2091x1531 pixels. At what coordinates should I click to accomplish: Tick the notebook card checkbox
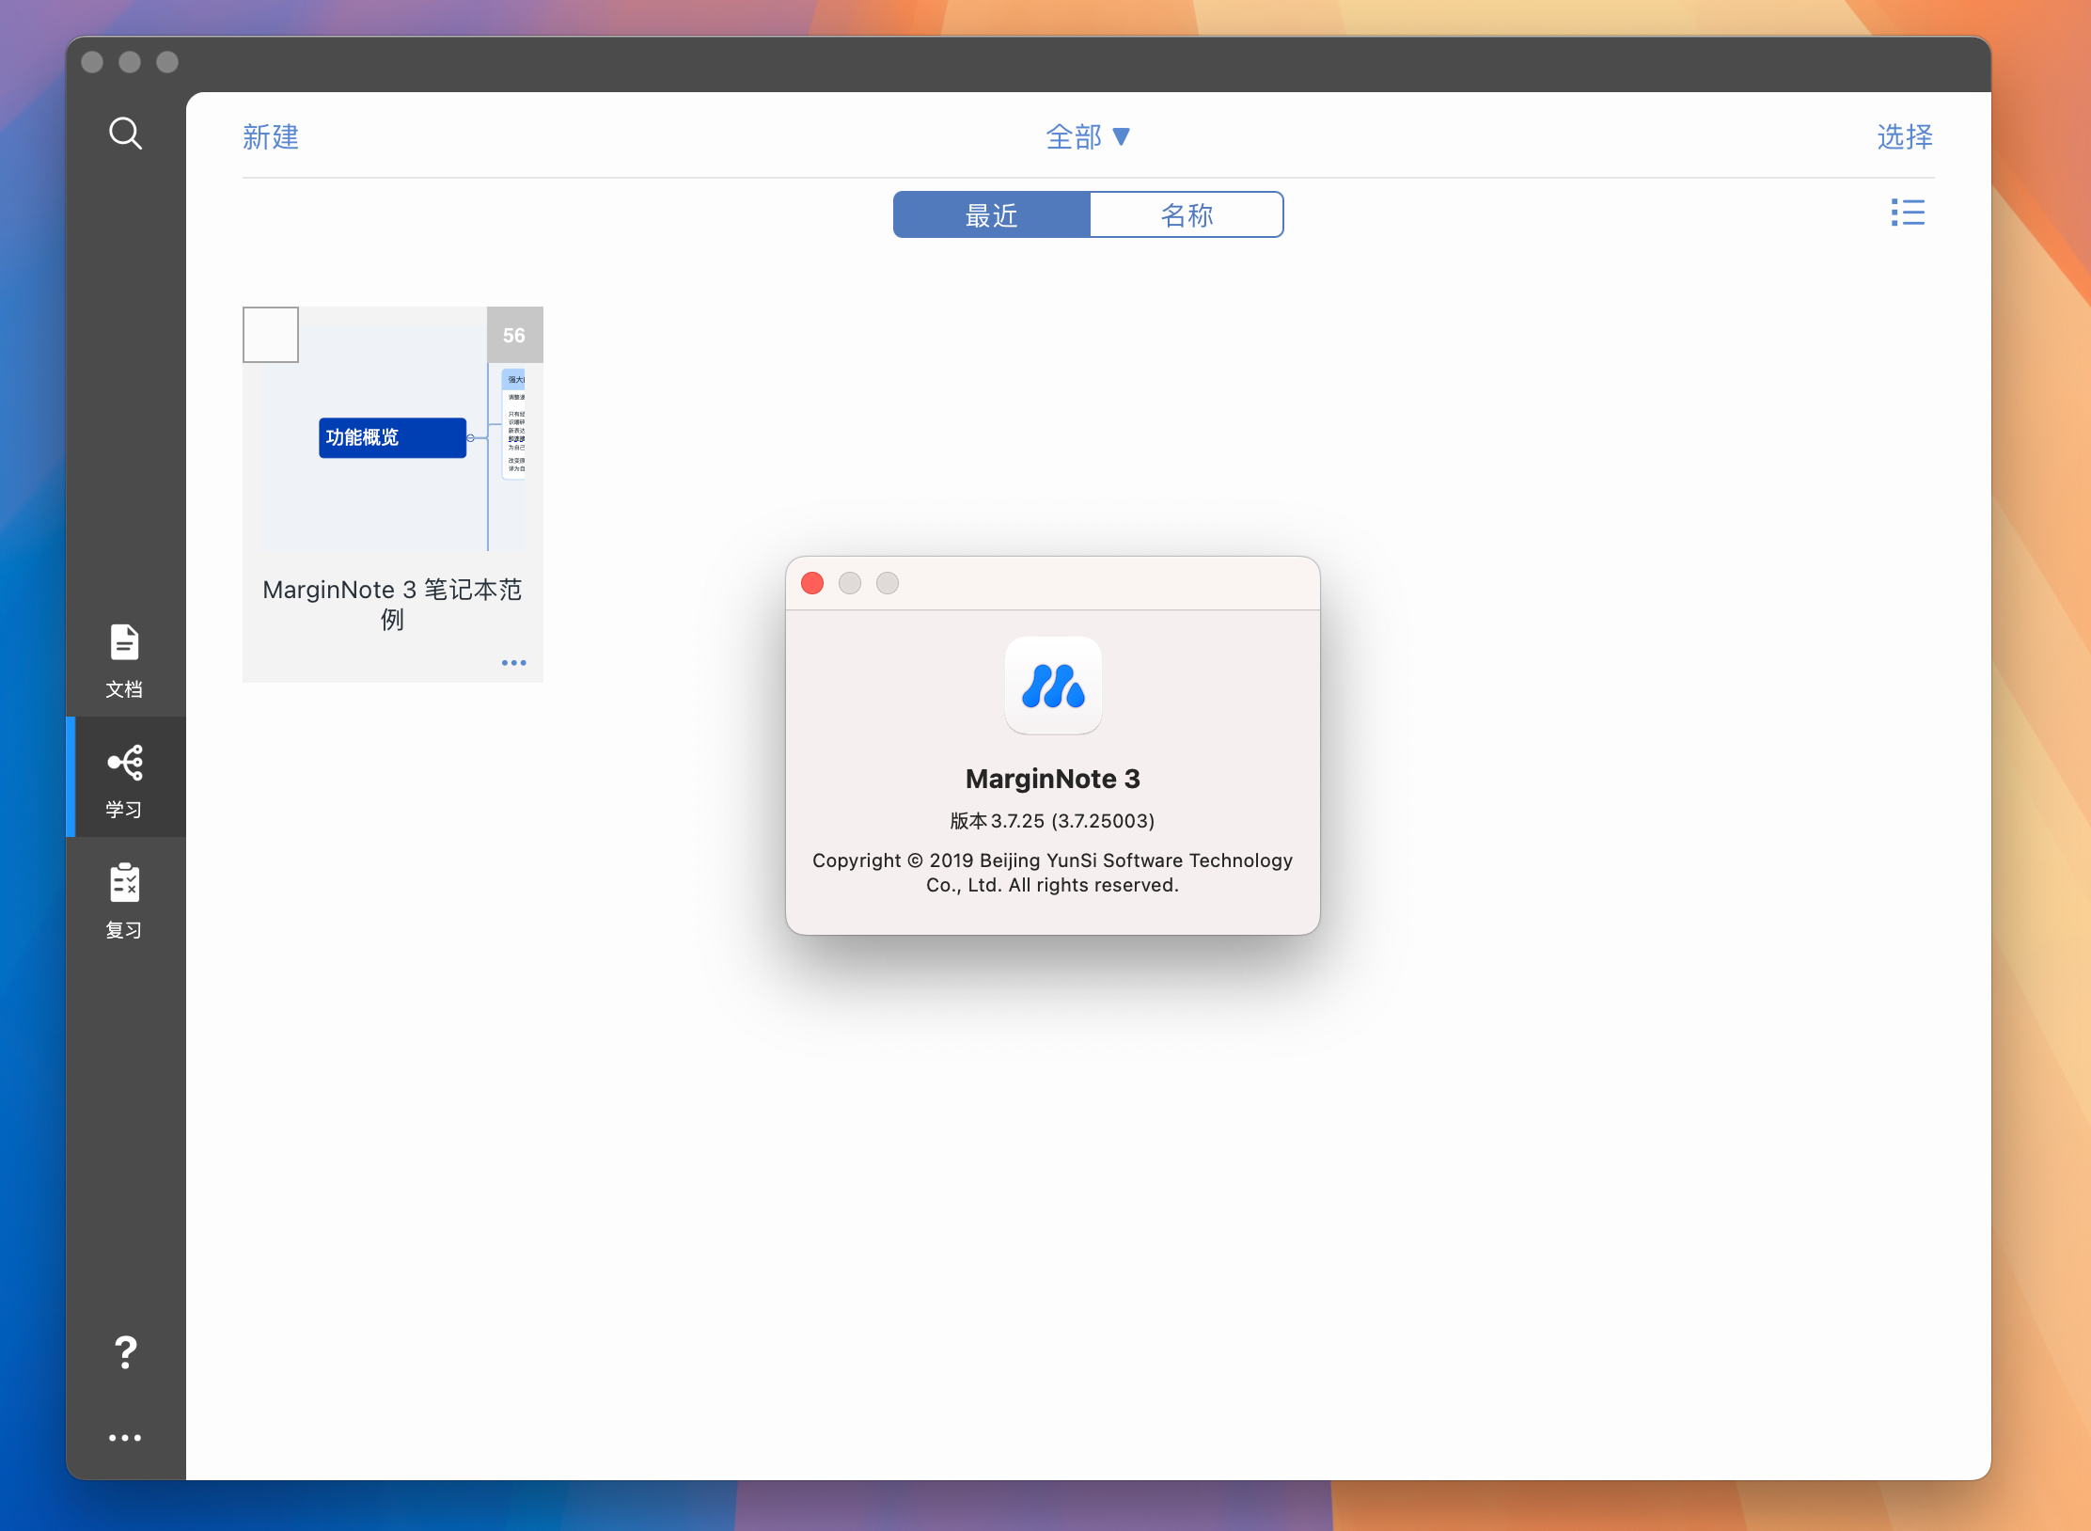271,335
